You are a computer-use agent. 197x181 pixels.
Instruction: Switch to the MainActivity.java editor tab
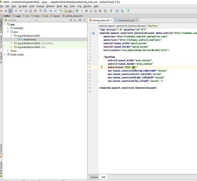[126, 20]
